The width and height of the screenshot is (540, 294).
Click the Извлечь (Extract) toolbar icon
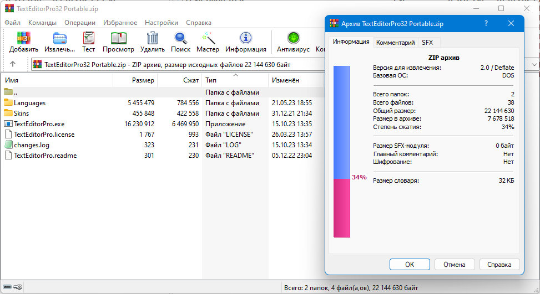click(x=59, y=38)
